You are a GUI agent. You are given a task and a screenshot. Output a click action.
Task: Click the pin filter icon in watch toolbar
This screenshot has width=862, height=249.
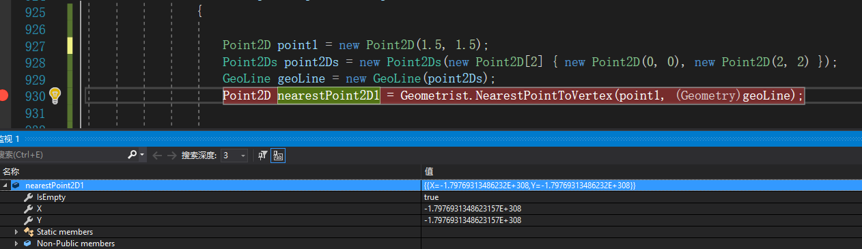(x=263, y=156)
